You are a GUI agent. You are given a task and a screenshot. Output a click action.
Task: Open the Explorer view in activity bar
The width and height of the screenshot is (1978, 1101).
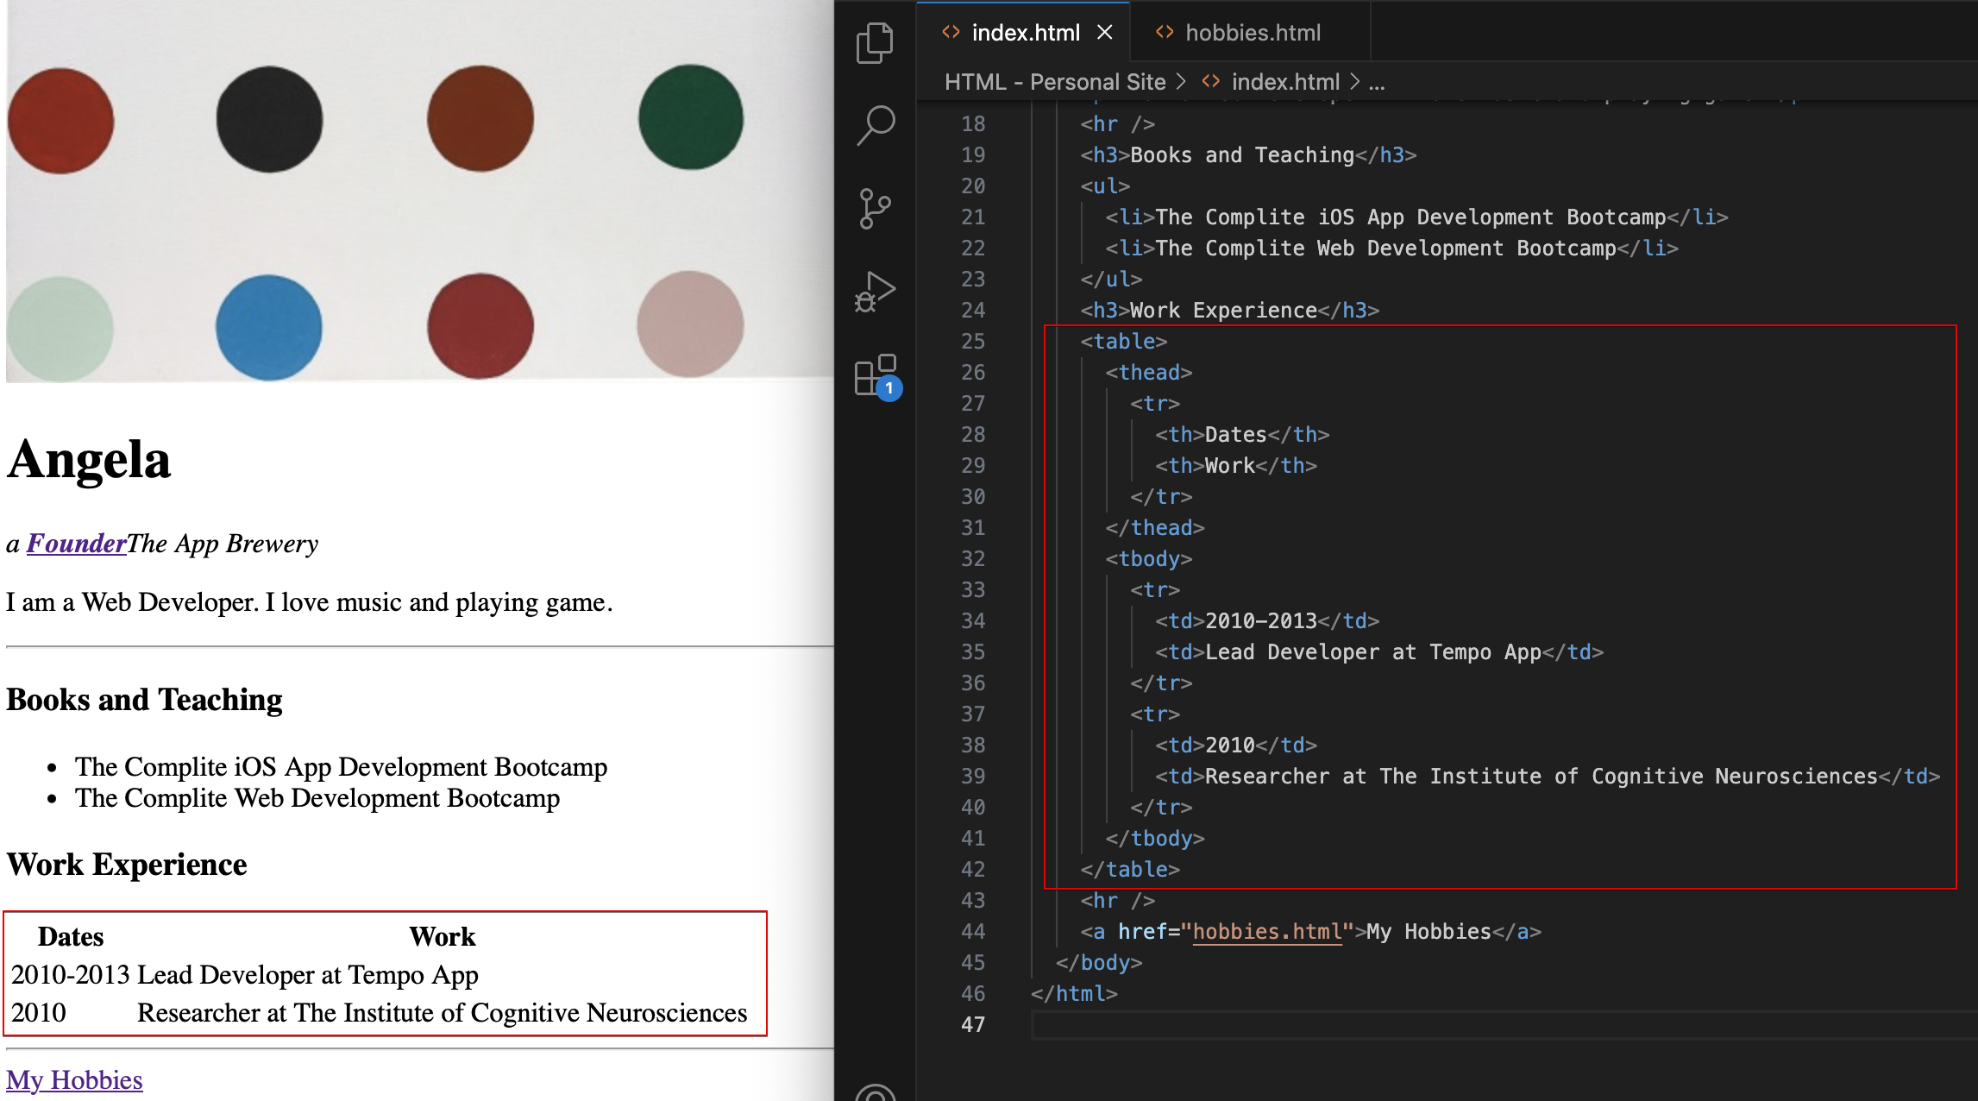pyautogui.click(x=875, y=43)
